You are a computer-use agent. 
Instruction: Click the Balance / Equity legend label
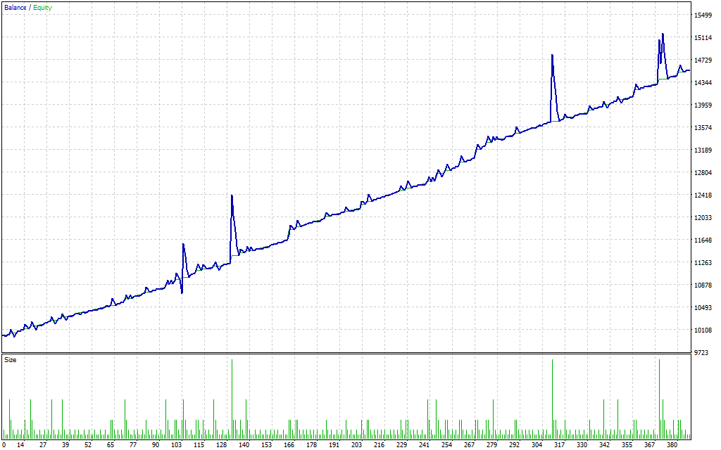coord(28,8)
